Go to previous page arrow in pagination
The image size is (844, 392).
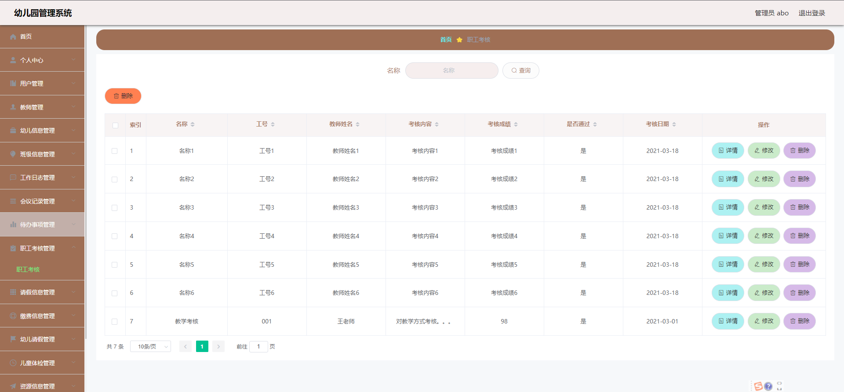[x=186, y=347]
